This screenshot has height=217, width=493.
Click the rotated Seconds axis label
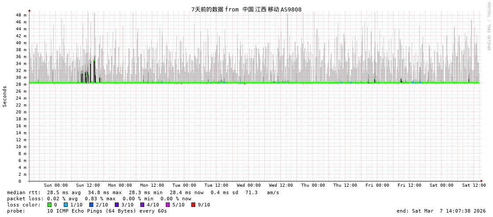pos(5,96)
